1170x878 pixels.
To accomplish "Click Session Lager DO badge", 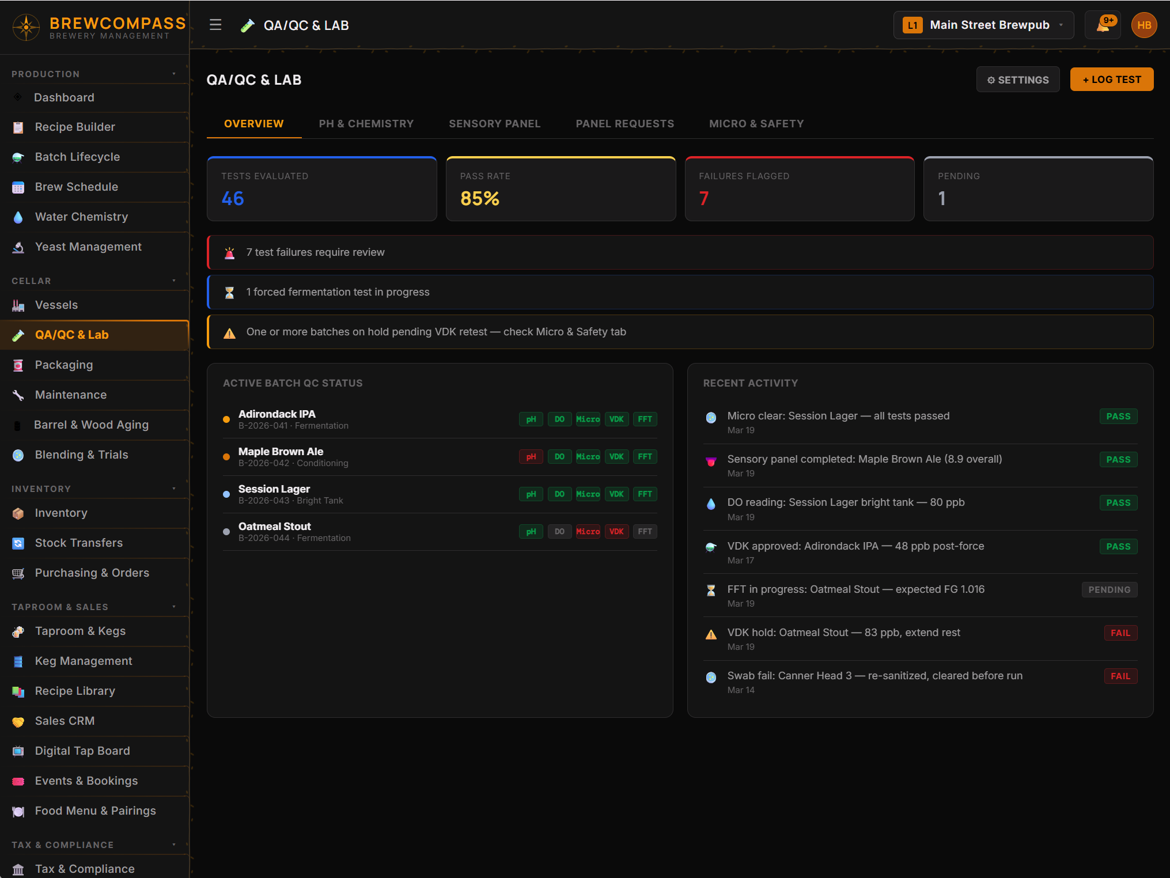I will [x=559, y=494].
